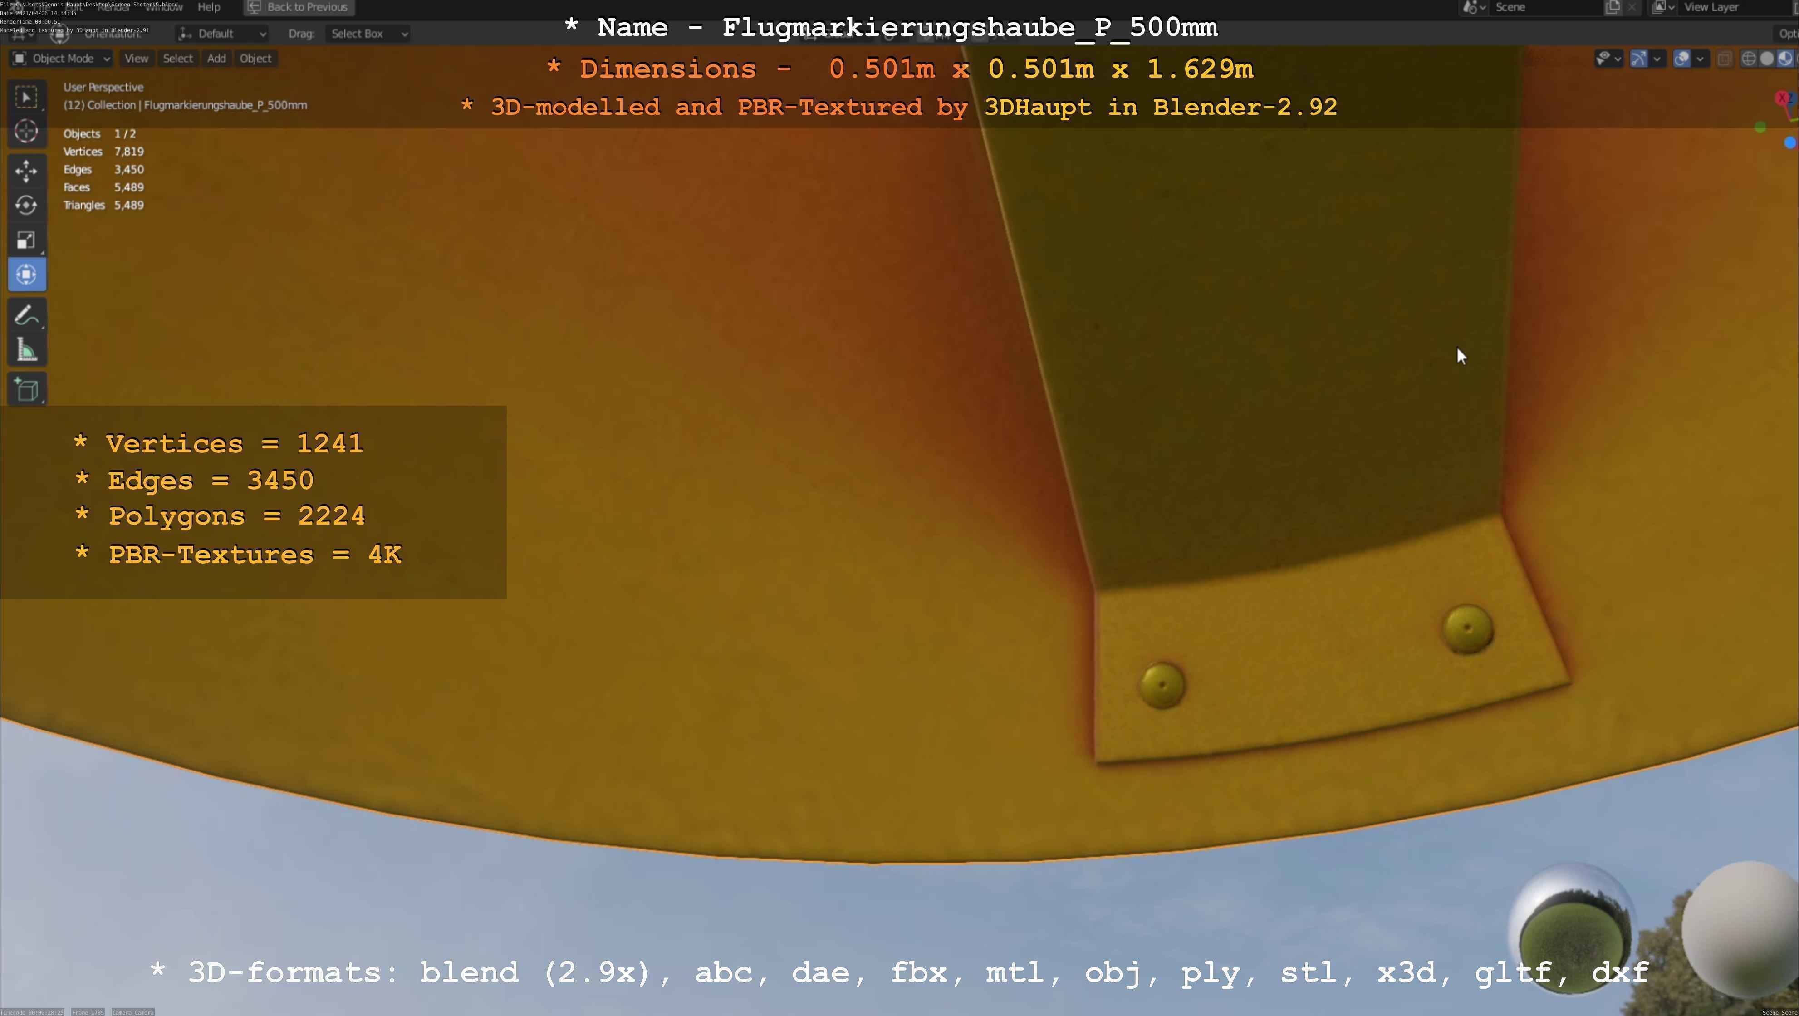Select the Measure tool

26,350
